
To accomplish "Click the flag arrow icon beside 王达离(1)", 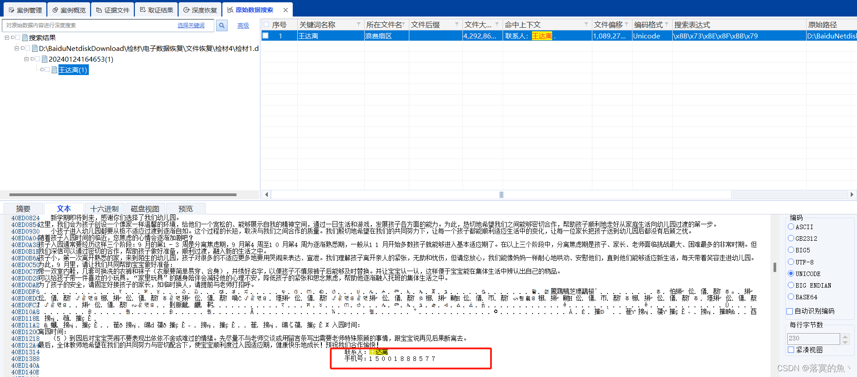I will [x=42, y=70].
